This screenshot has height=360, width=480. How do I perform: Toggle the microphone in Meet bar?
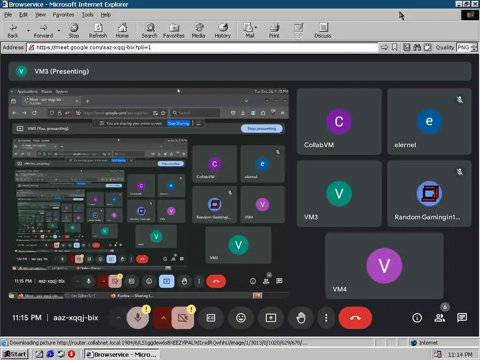pos(138,318)
